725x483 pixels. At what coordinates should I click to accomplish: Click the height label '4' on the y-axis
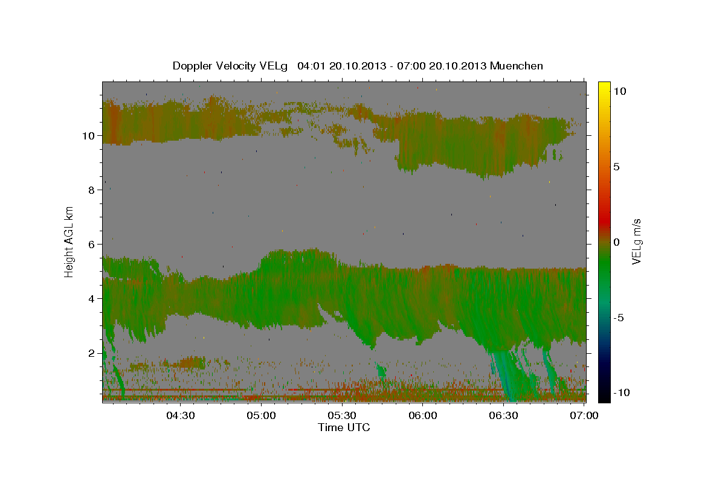[91, 298]
